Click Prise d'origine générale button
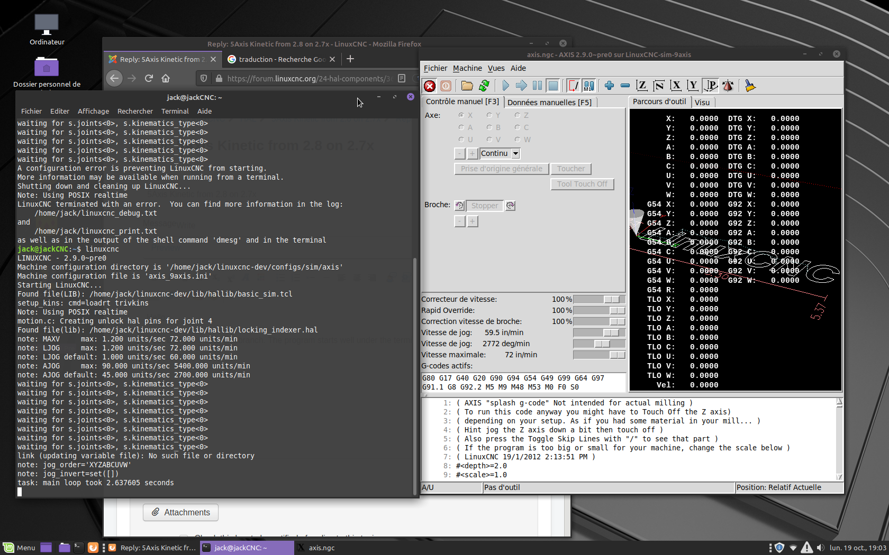Viewport: 889px width, 555px height. click(501, 169)
